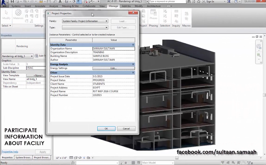Open the Systems ribbon tab
Screen dimensions: 266x165
(16, 6)
